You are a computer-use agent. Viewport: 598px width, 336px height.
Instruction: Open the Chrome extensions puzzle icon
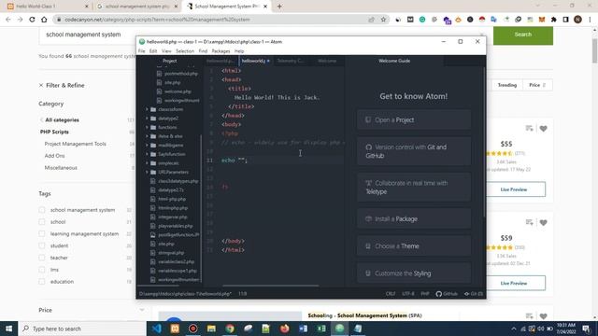[554, 20]
